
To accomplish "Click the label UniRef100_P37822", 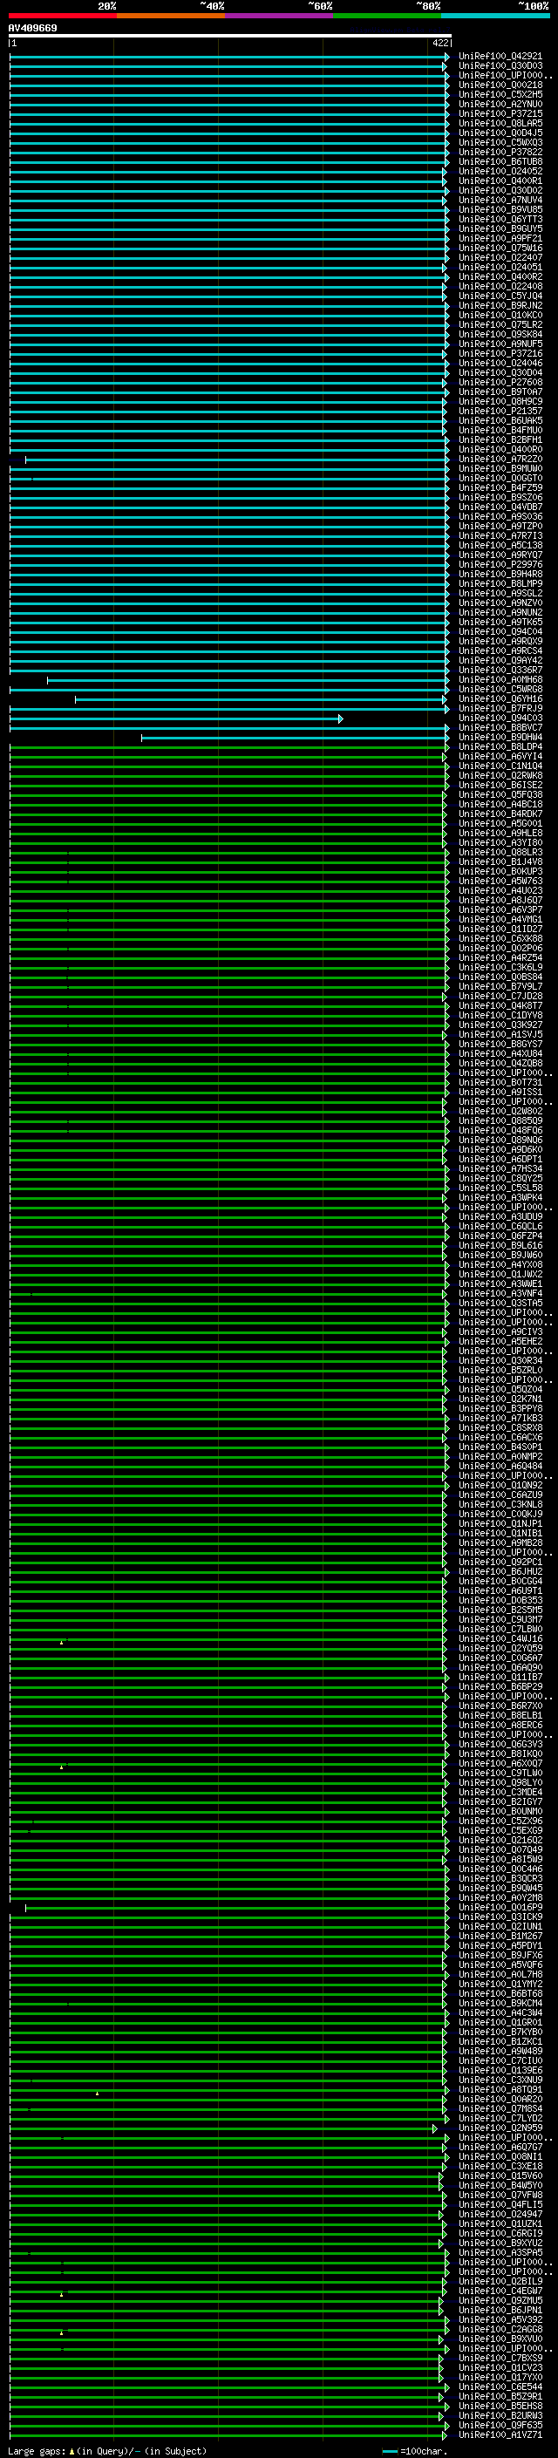I will [500, 152].
